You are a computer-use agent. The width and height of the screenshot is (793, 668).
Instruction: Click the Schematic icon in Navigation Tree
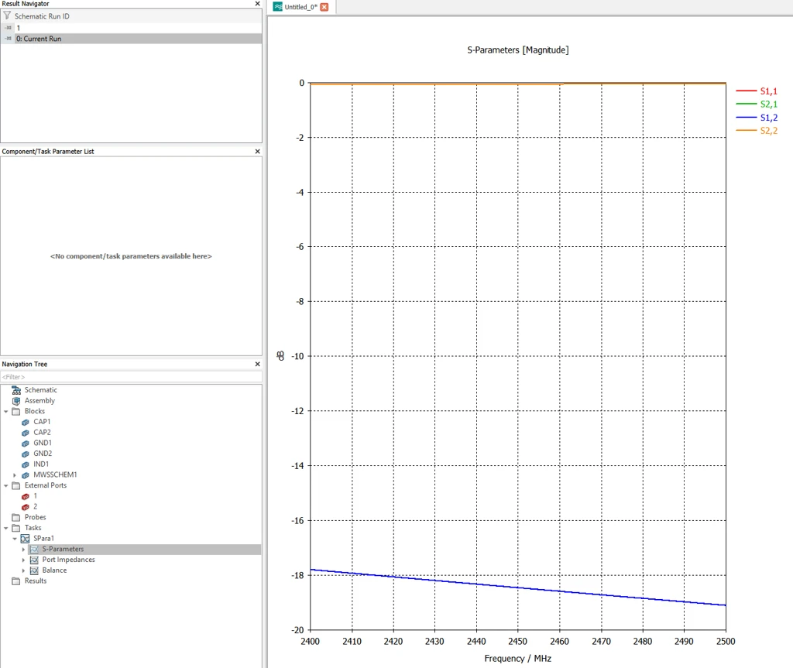pos(16,390)
